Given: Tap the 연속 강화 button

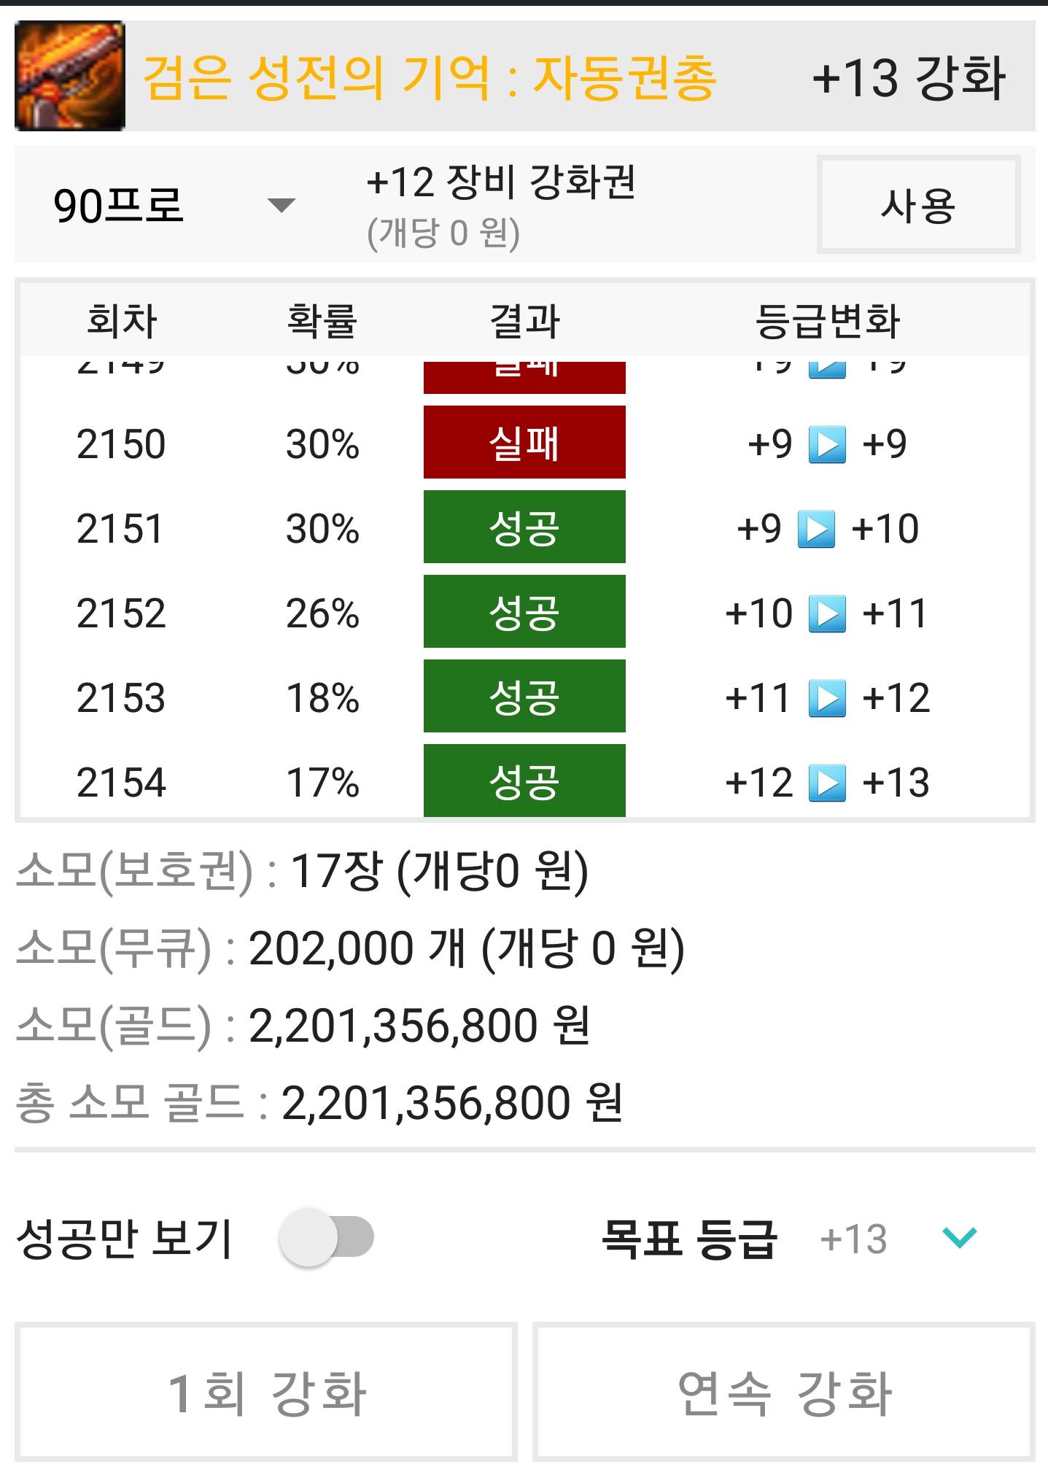Looking at the screenshot, I should [x=784, y=1392].
